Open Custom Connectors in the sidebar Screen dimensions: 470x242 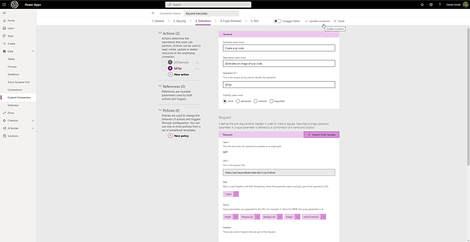pos(18,98)
